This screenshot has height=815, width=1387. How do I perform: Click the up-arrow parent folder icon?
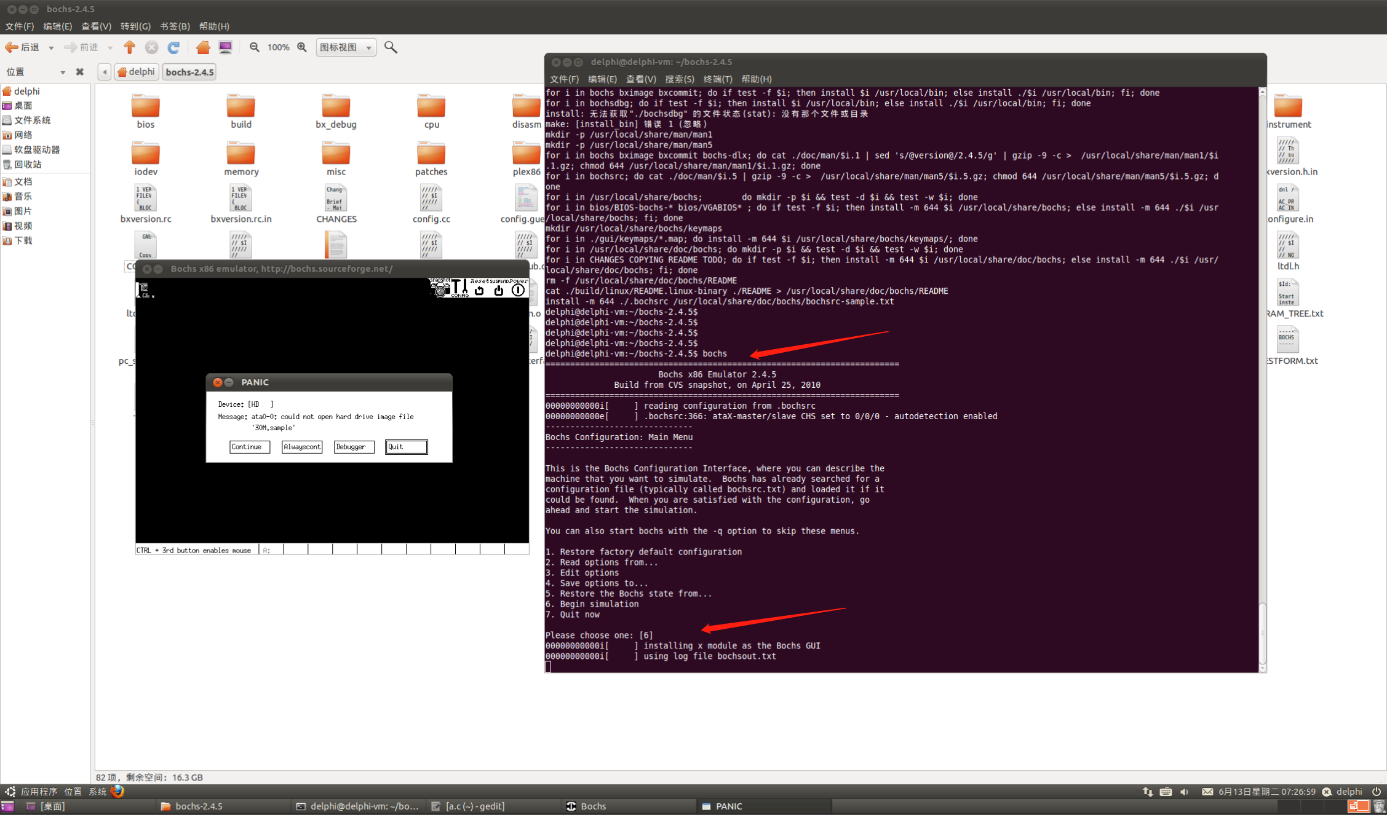coord(129,47)
